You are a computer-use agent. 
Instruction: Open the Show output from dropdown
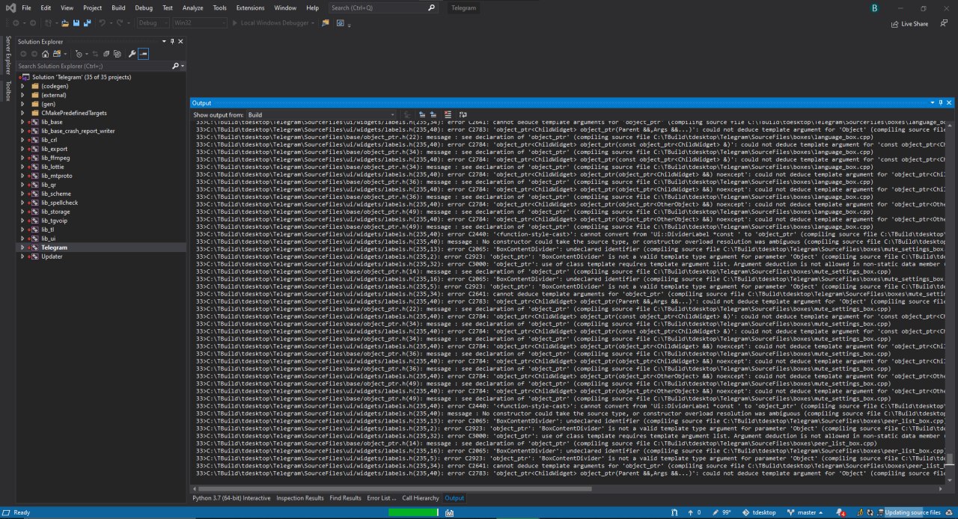320,114
